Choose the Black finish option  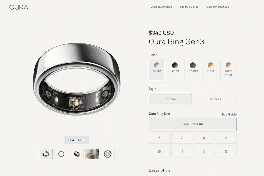[175, 70]
